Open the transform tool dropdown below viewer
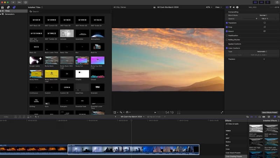The width and height of the screenshot is (280, 158). (116, 112)
